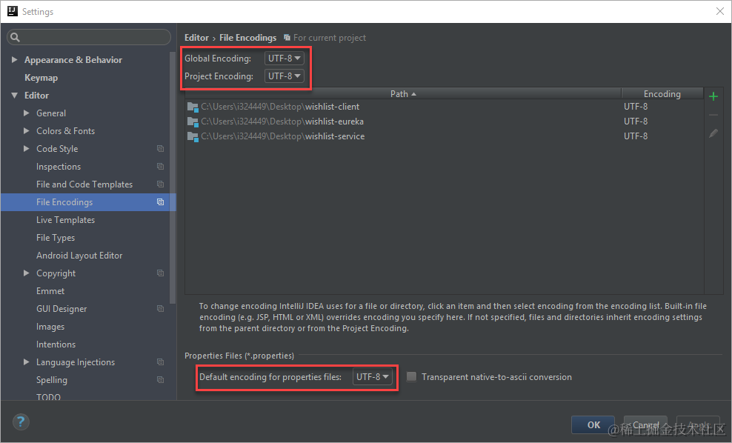
Task: Expand the Copyright node arrow
Action: point(27,273)
